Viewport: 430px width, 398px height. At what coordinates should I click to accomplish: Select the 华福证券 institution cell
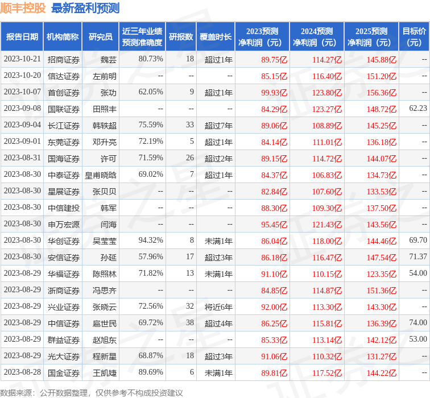pyautogui.click(x=64, y=274)
